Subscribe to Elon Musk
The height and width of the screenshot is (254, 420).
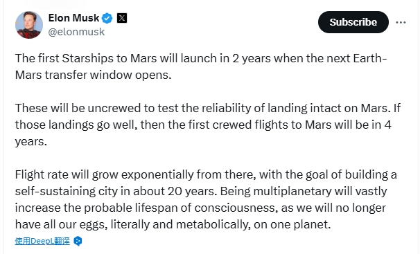click(353, 22)
